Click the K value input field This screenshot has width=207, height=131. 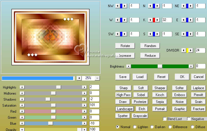167,20
